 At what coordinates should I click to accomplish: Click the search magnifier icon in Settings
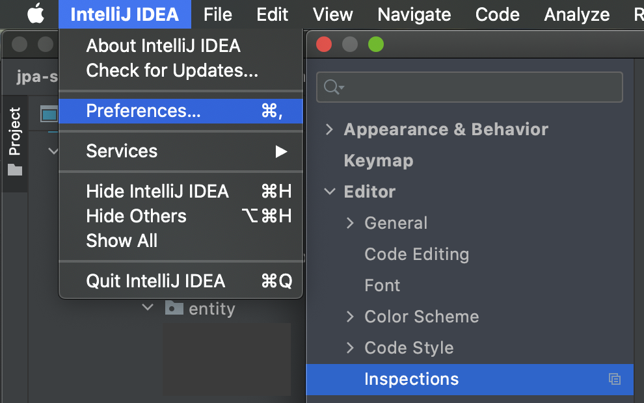(x=331, y=86)
